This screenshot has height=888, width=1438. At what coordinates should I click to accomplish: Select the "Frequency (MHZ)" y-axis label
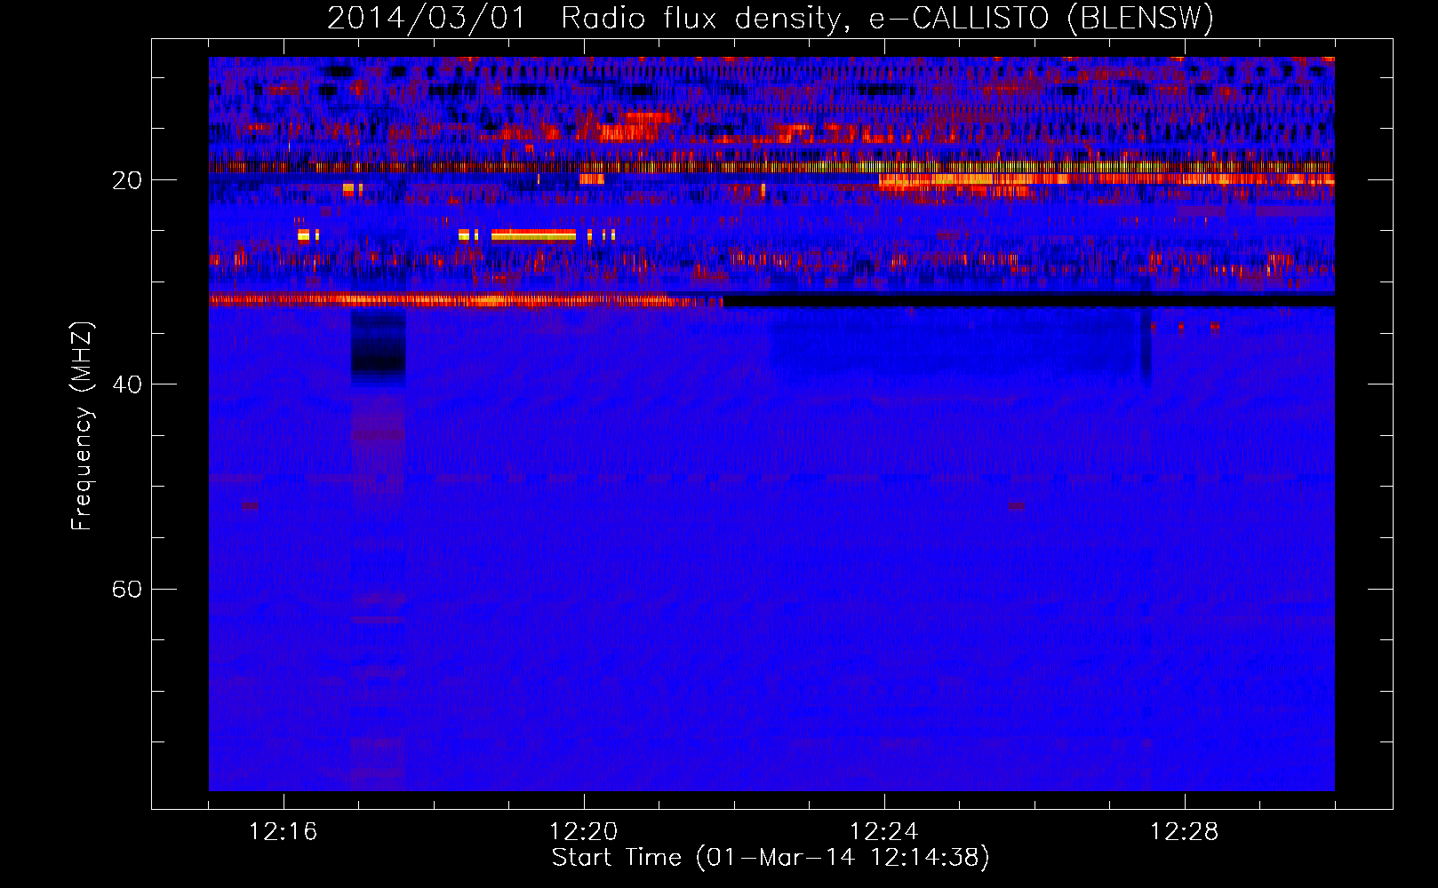(81, 425)
